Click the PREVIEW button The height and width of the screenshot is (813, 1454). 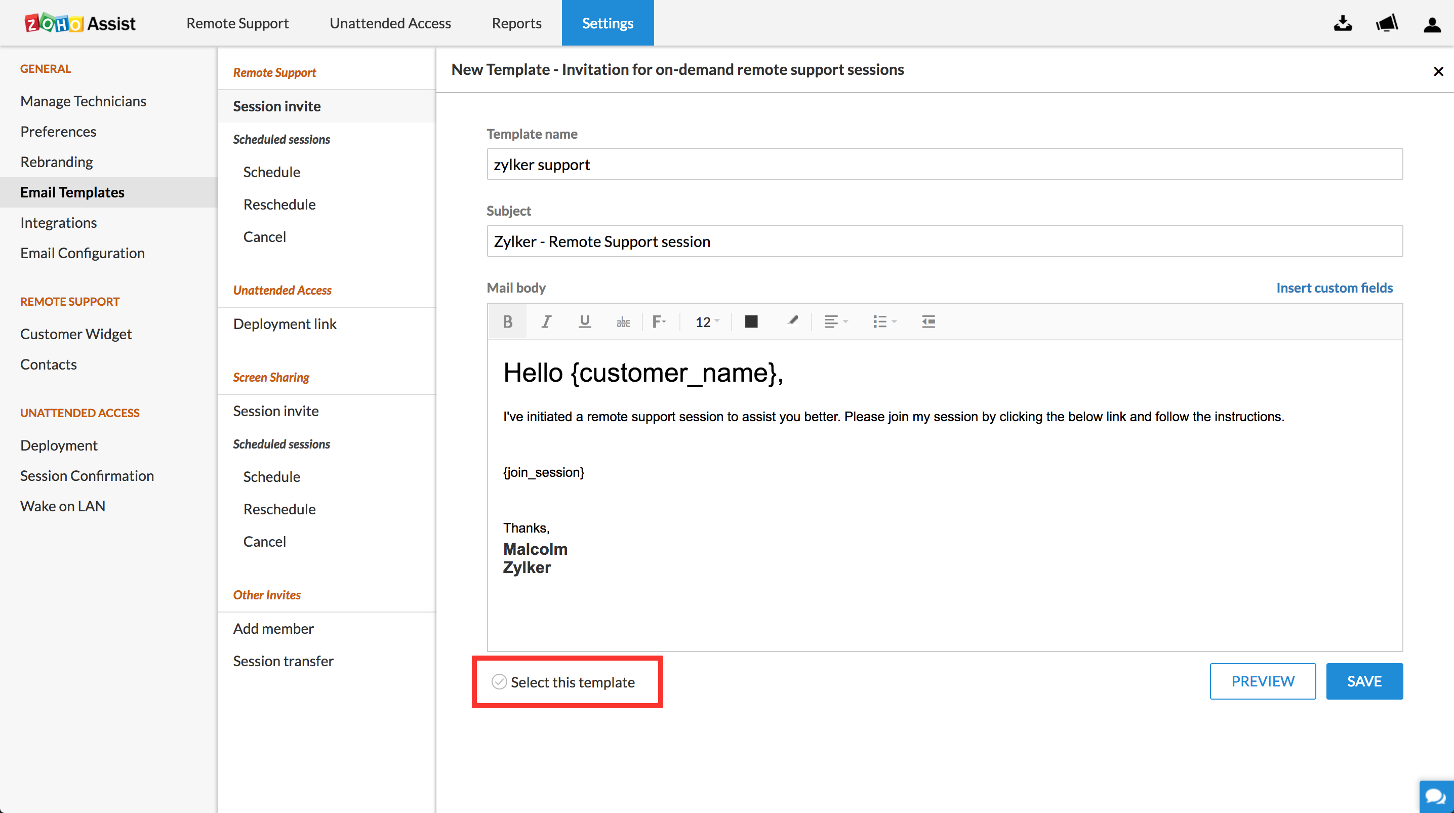1262,681
